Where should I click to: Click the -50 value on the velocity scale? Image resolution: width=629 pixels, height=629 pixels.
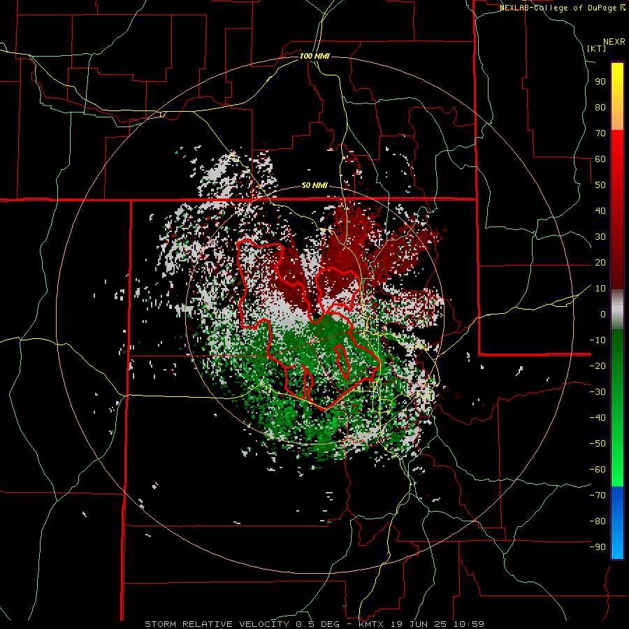pos(598,444)
